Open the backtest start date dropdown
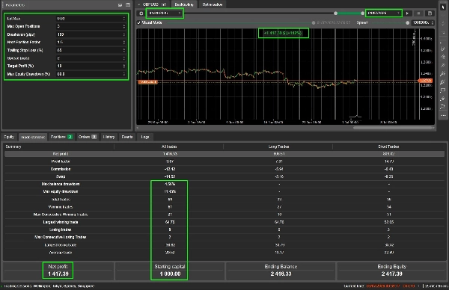449x290 pixels. tap(165, 13)
